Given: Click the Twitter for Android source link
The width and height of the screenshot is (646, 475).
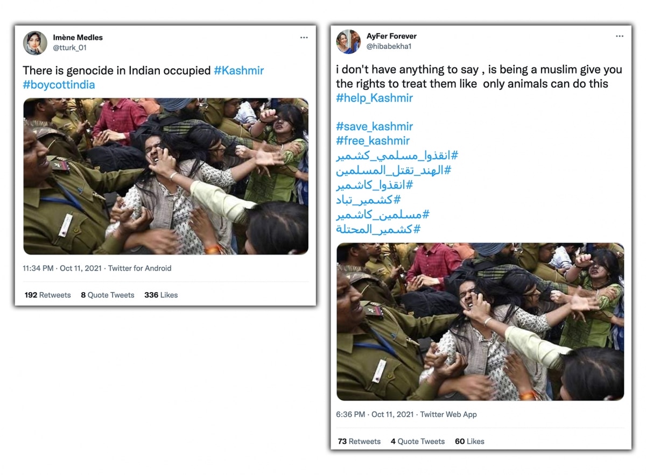Looking at the screenshot, I should tap(139, 268).
